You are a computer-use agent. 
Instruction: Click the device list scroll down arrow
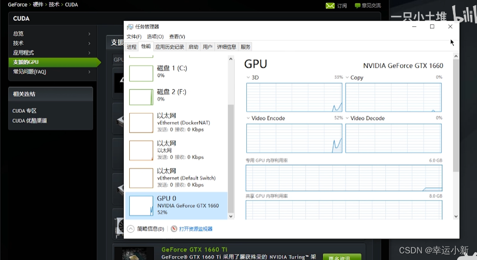click(231, 216)
